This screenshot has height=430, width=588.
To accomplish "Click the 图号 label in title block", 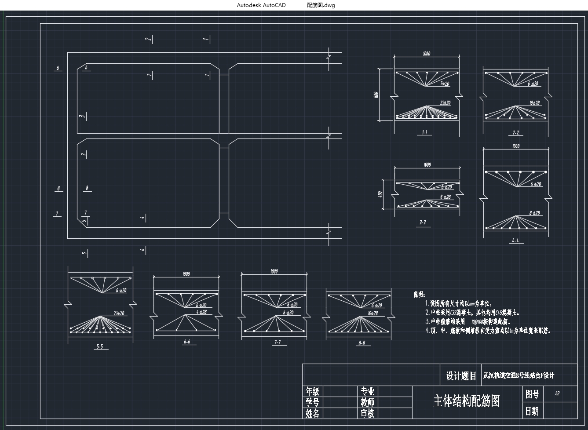I will 532,394.
